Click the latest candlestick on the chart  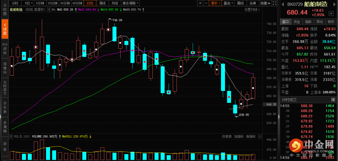coord(253,88)
